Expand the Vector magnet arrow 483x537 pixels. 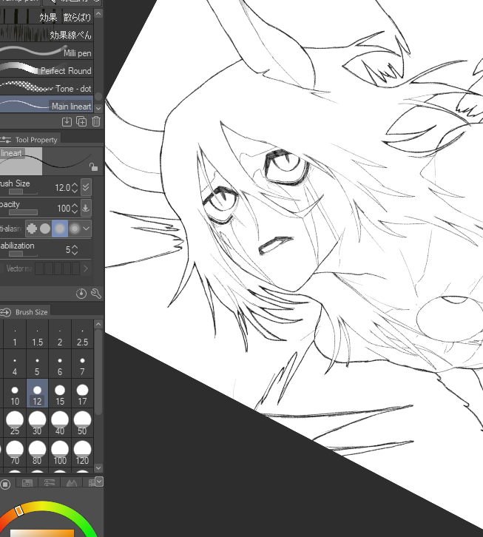point(86,268)
